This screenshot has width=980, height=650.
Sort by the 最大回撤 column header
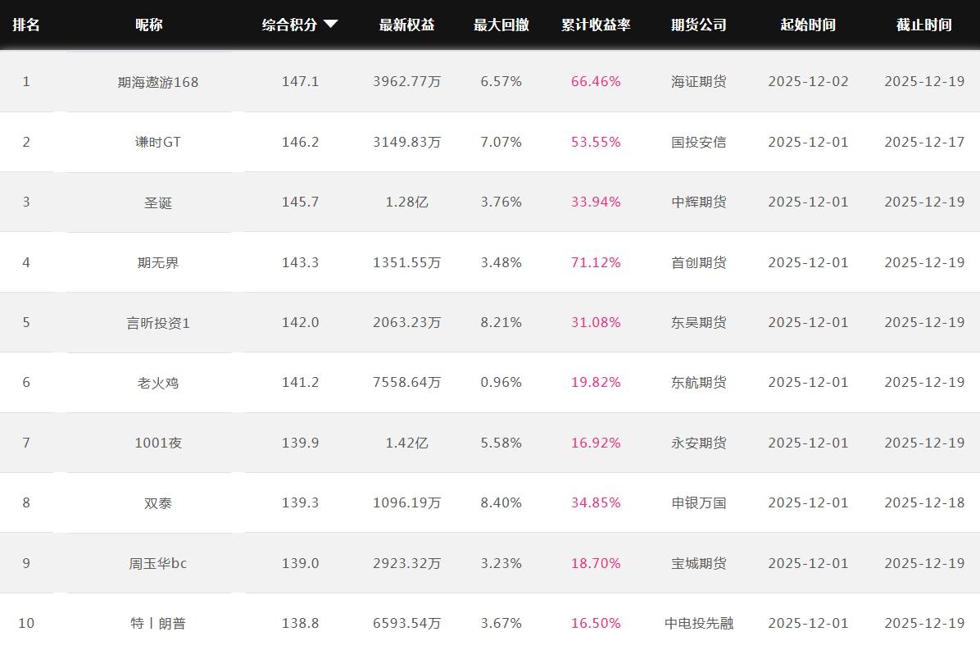pyautogui.click(x=501, y=25)
